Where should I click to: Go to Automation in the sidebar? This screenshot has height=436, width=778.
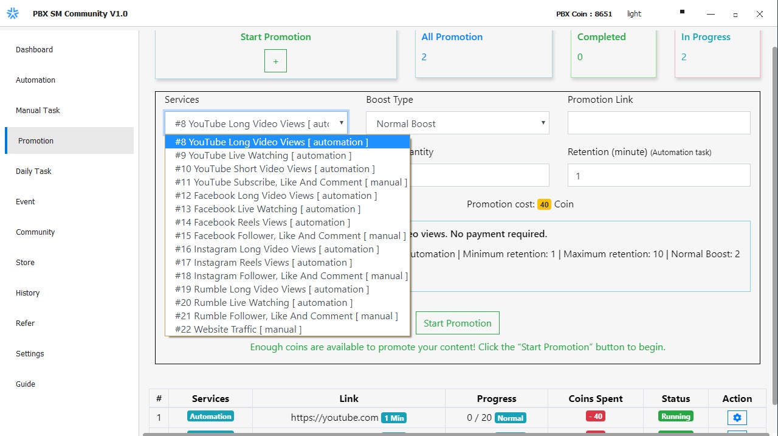36,80
